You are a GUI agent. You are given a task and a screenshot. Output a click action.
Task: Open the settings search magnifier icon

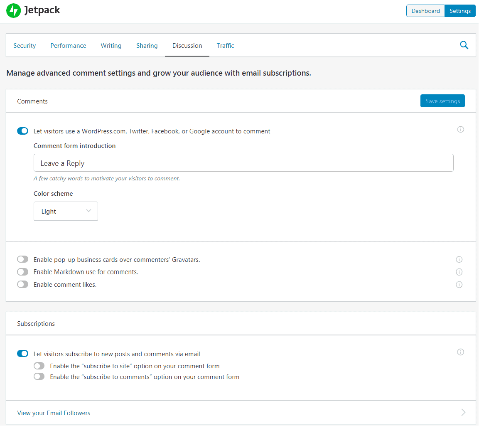pyautogui.click(x=464, y=45)
